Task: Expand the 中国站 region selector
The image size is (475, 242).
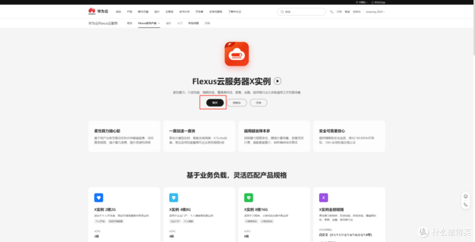Action: coord(362,2)
